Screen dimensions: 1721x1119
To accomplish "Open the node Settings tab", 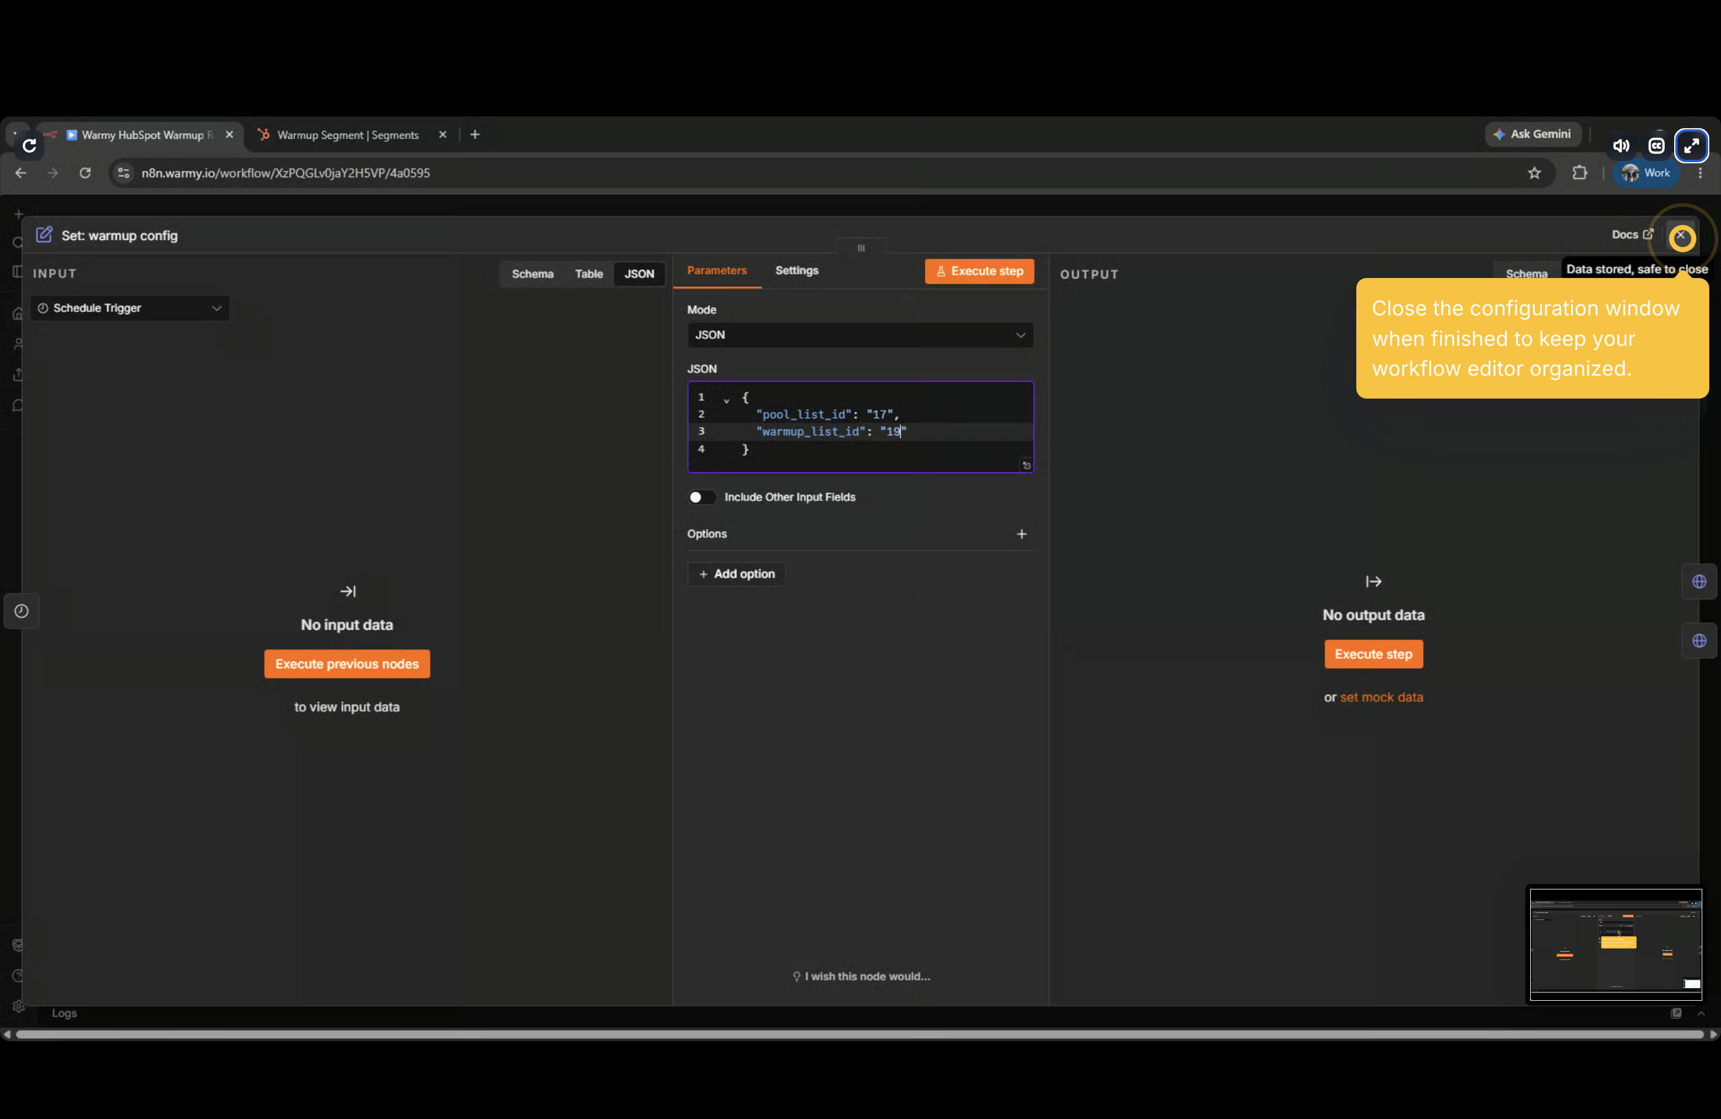I will pyautogui.click(x=797, y=270).
